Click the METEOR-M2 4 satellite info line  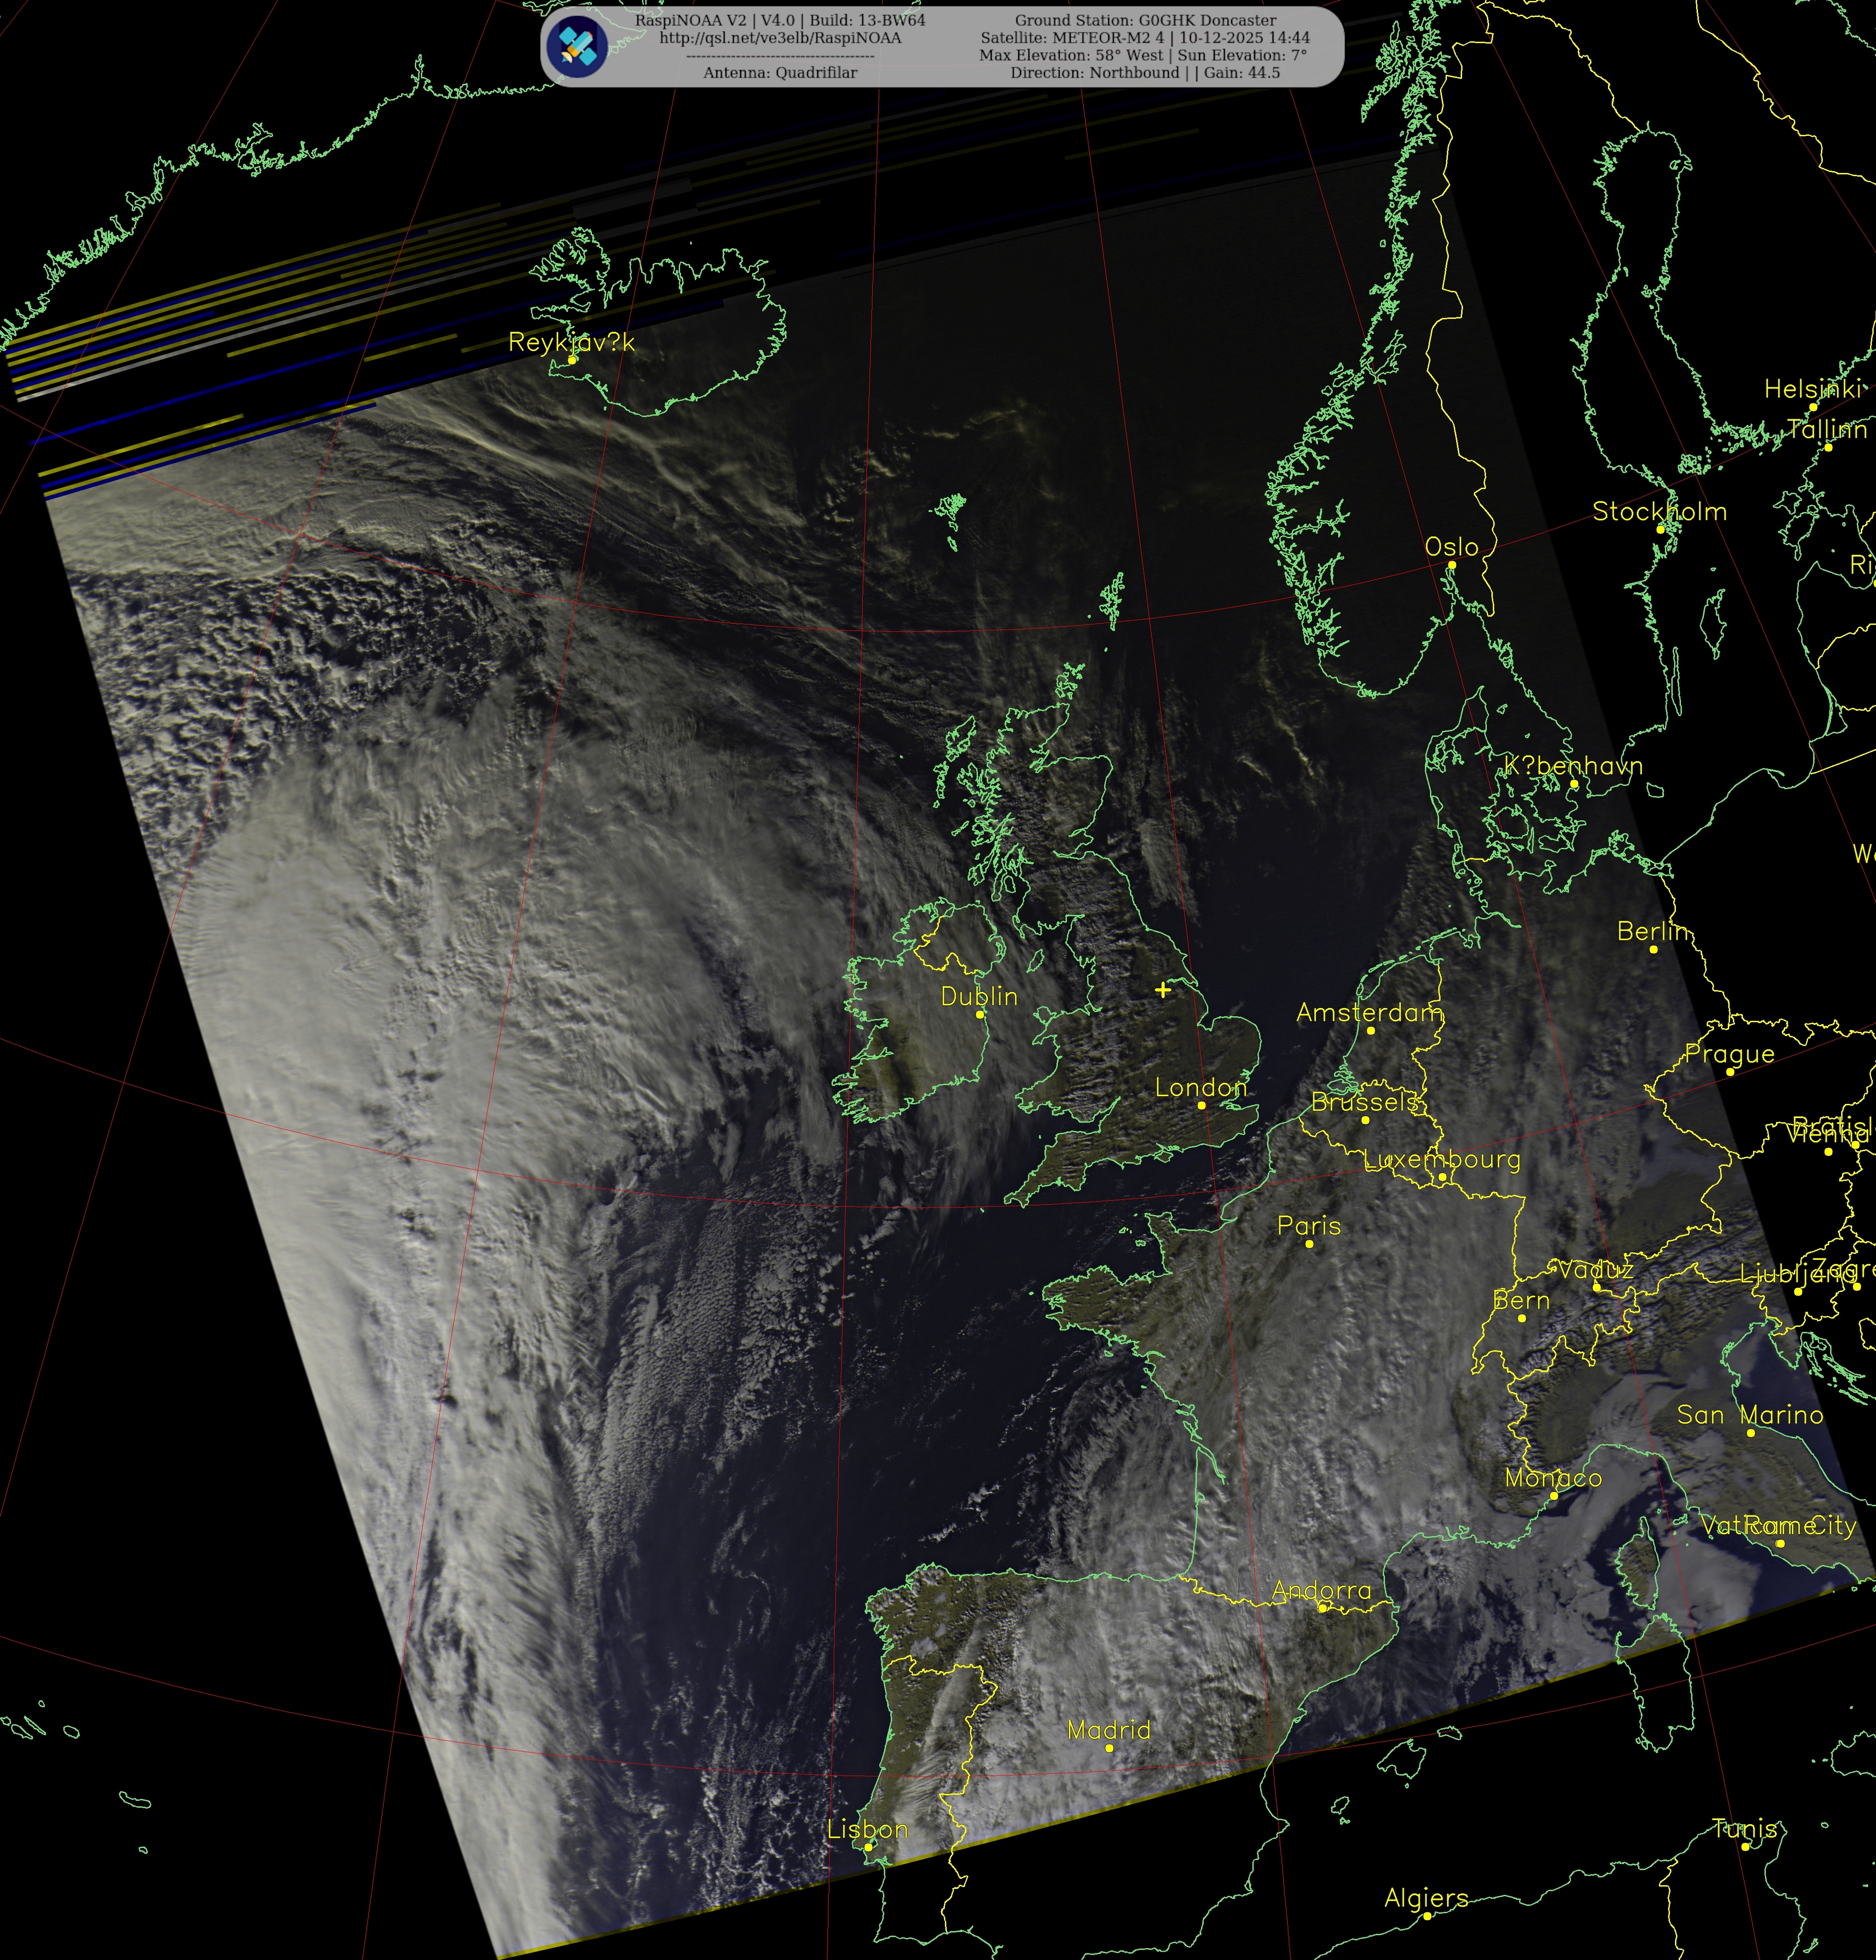(1145, 38)
